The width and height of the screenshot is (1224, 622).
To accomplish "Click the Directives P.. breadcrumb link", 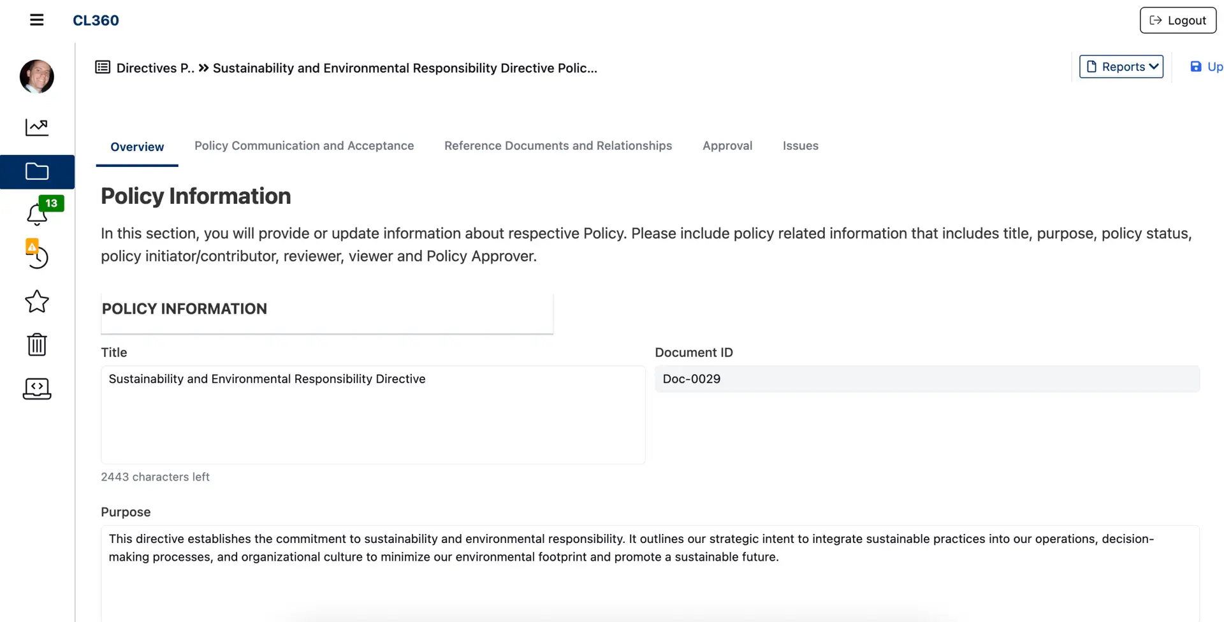I will coord(155,68).
